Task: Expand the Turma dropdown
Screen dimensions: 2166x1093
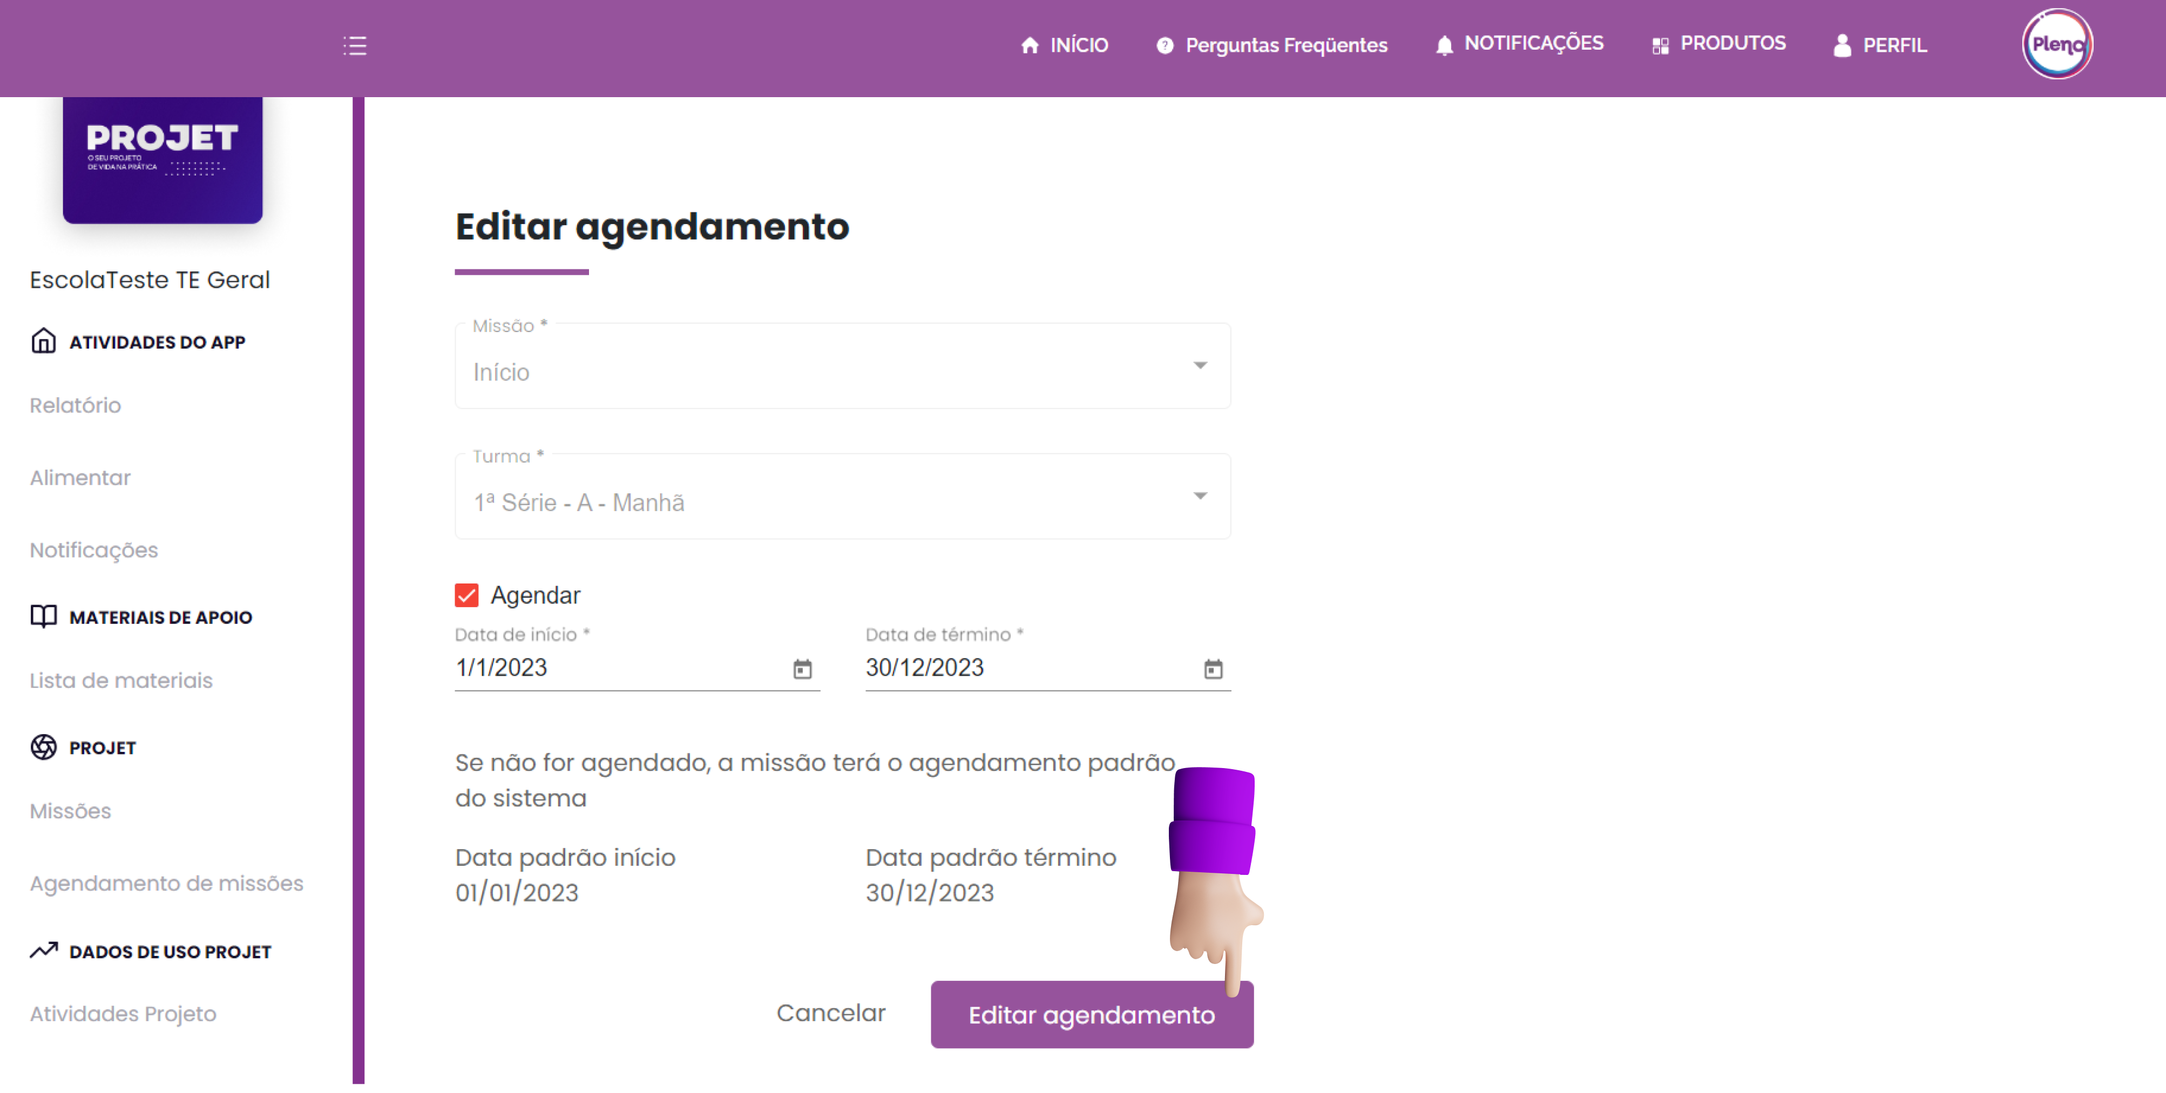Action: click(1200, 496)
